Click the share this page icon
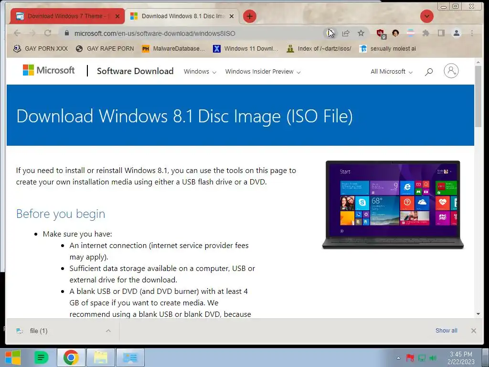 (346, 33)
